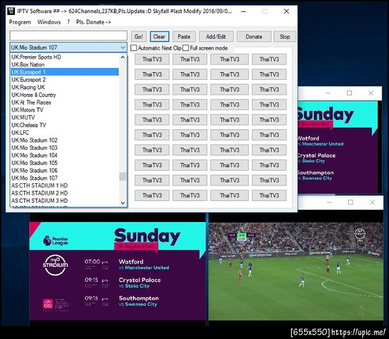The image size is (389, 339).
Task: Click the Add/Edit button
Action: point(216,36)
